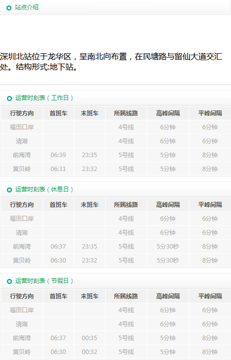231x360 pixels.
Task: Click the 00:35 last train time
Action: [x=90, y=338]
